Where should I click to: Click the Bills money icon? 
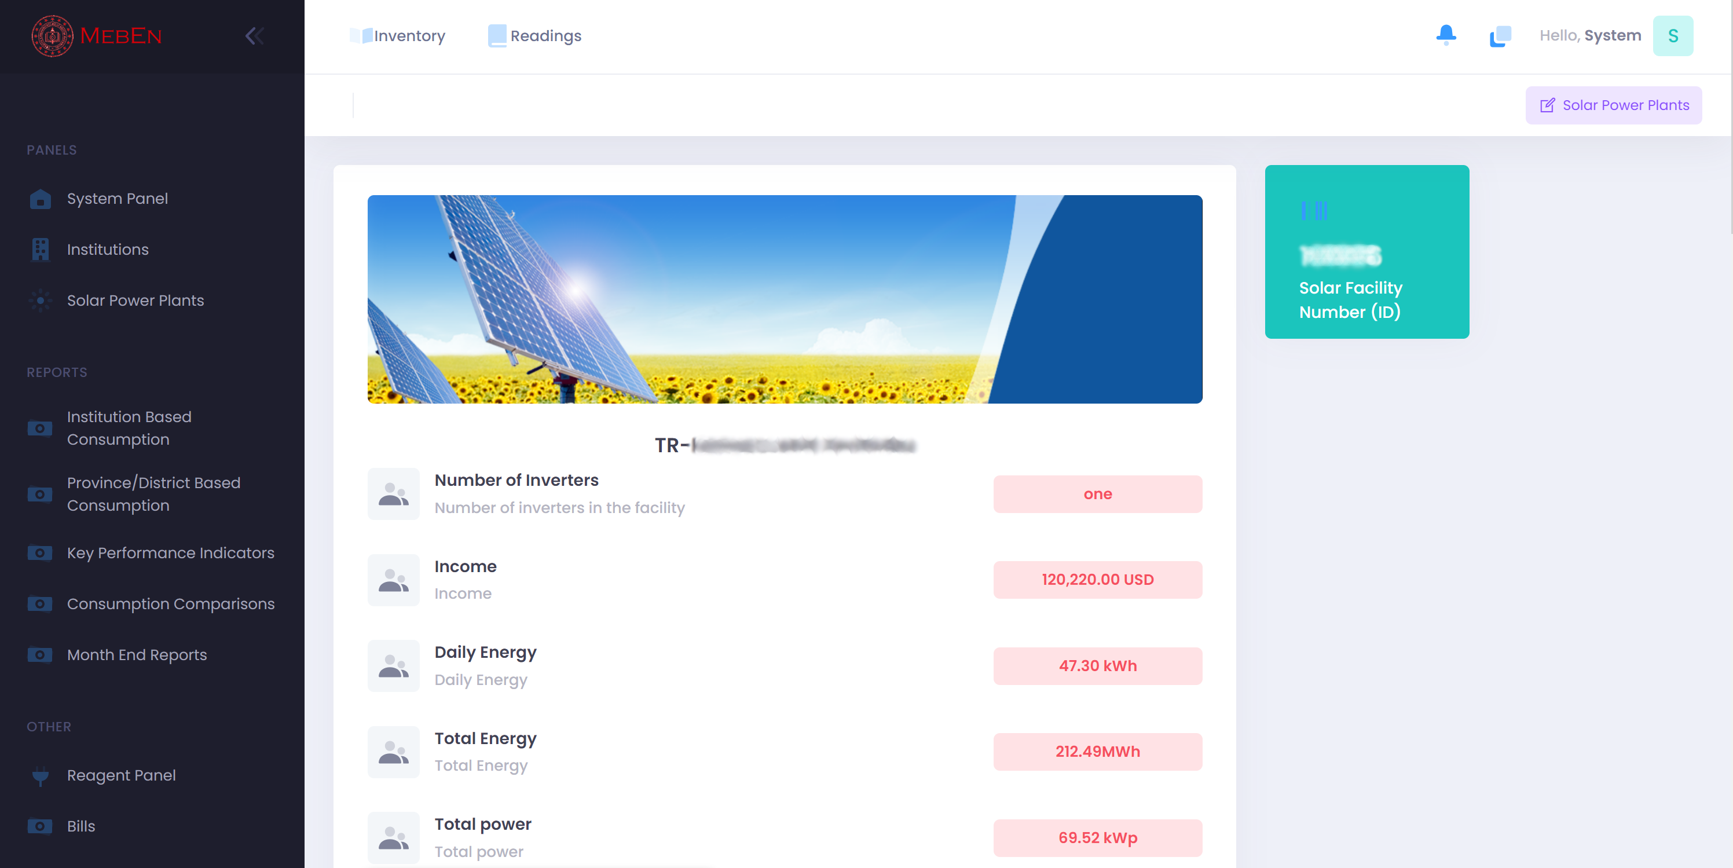(x=40, y=826)
